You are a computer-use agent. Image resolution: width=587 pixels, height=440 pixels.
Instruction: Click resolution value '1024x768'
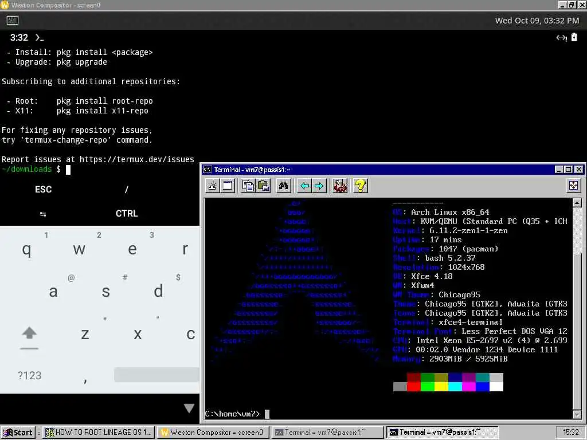pos(466,267)
